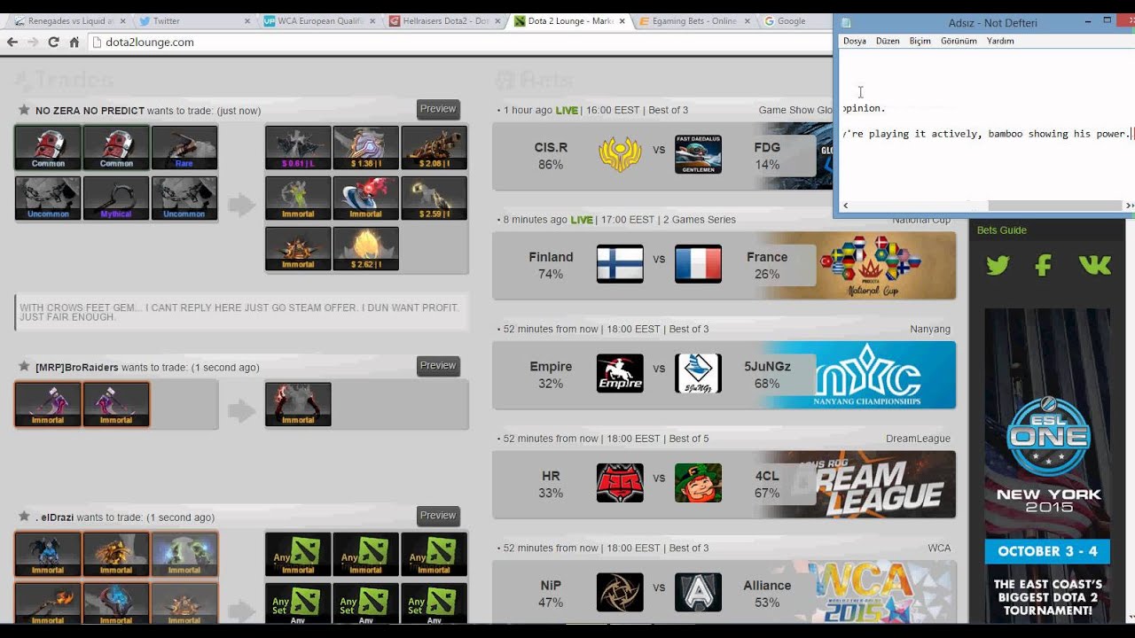The width and height of the screenshot is (1135, 638).
Task: Open the ESL One New York ad
Action: tap(1047, 466)
